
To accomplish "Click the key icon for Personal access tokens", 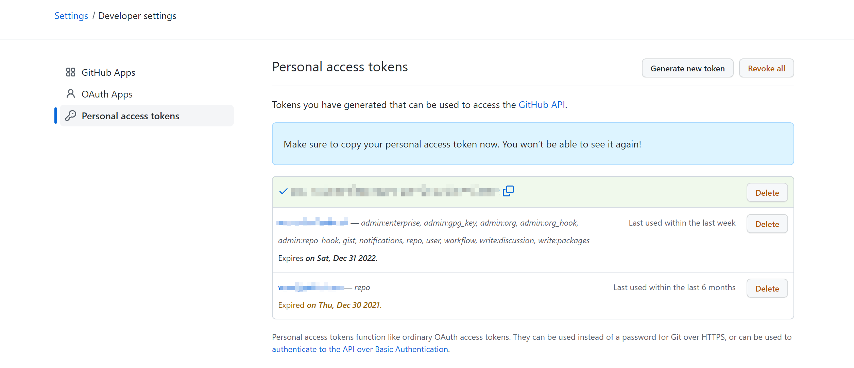I will coord(71,116).
